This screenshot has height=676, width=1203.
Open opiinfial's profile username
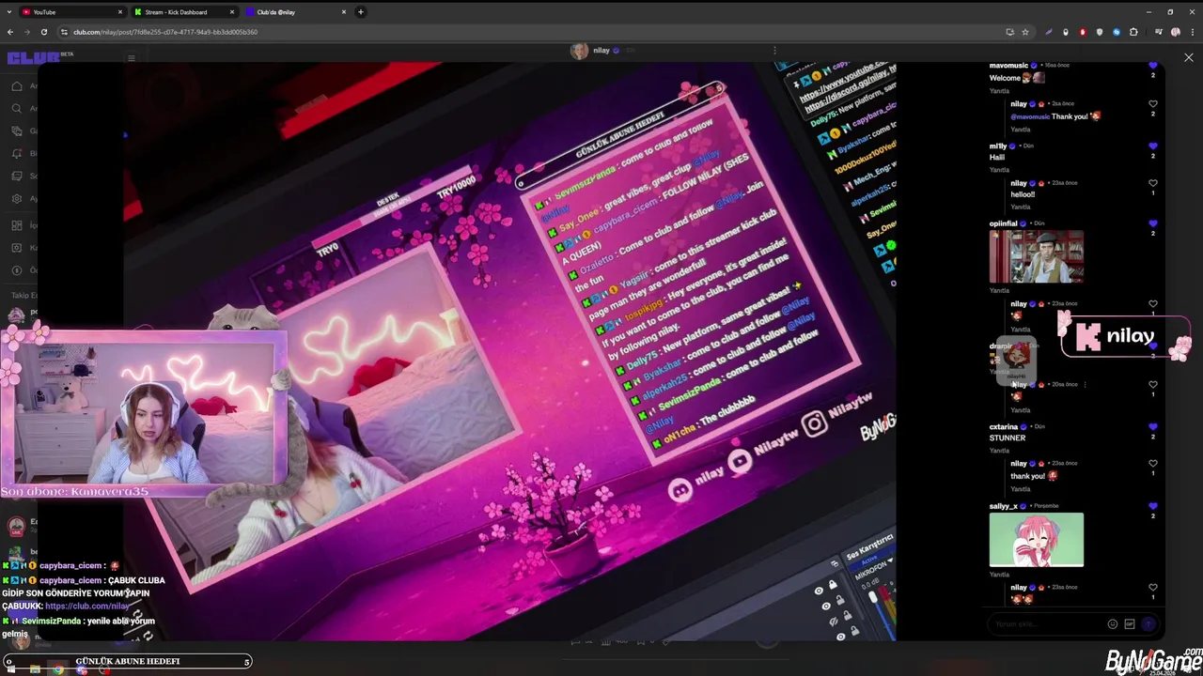(1004, 223)
